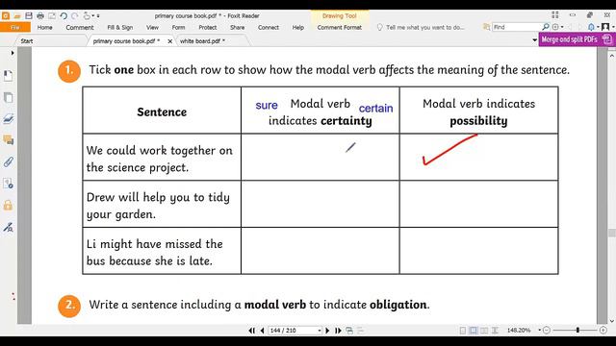Open the Bookmarks panel icon in sidebar

[8, 76]
